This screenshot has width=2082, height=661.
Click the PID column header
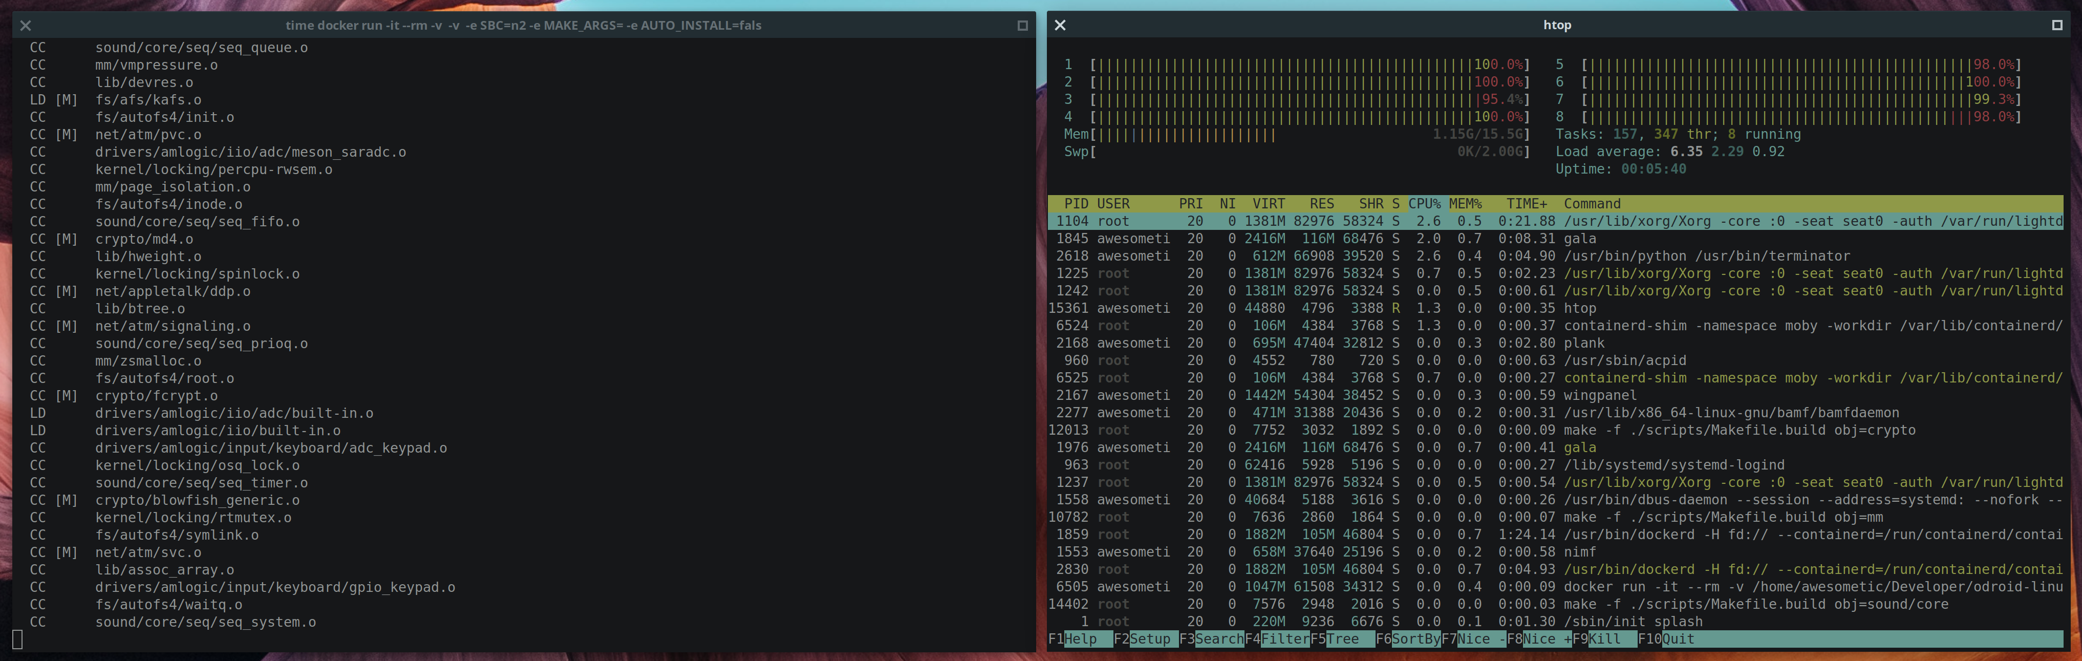point(1076,204)
